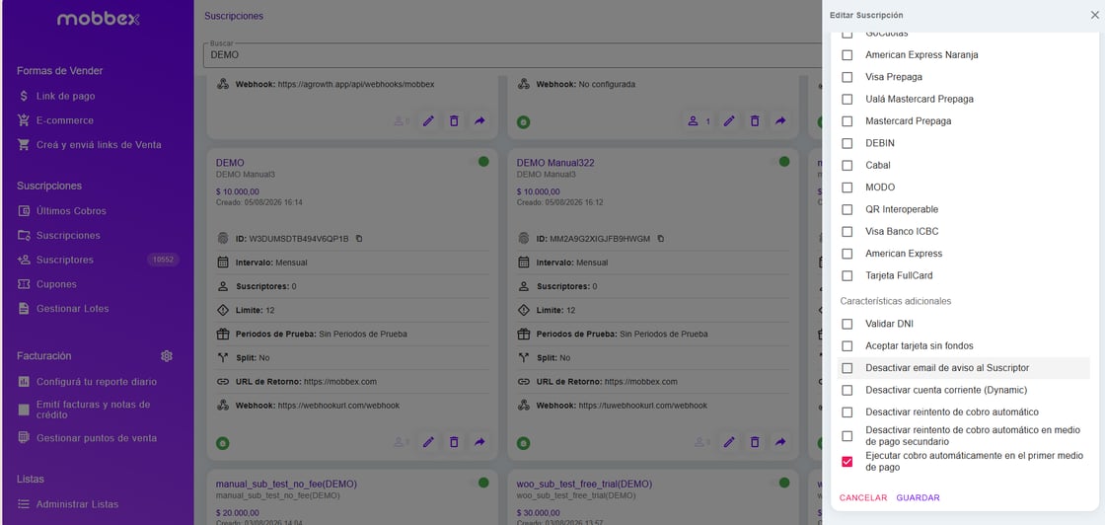
Task: Check Desactivar email de aviso al Suscriptor
Action: point(847,368)
